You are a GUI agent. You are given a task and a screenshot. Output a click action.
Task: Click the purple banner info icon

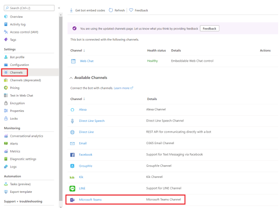tap(74, 28)
